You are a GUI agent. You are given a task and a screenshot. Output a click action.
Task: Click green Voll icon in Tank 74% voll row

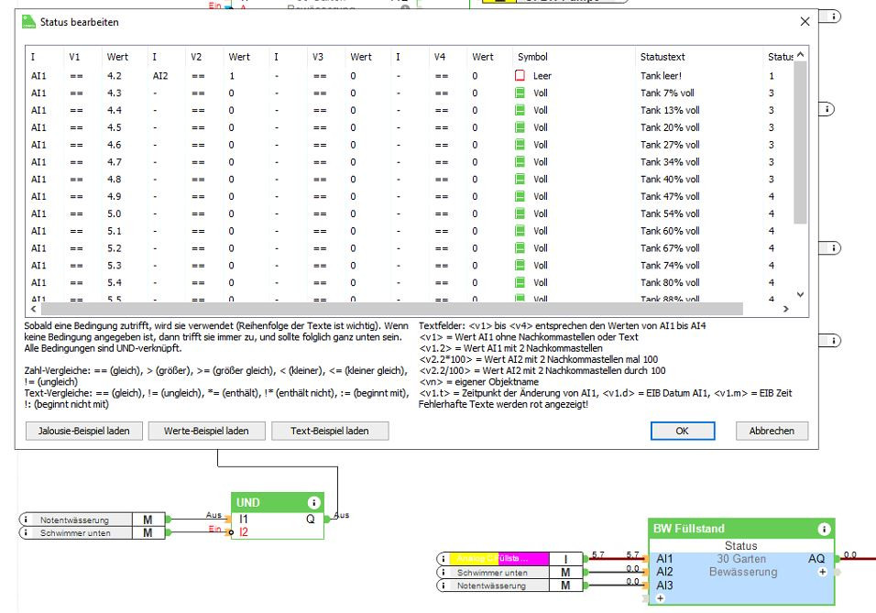[520, 266]
